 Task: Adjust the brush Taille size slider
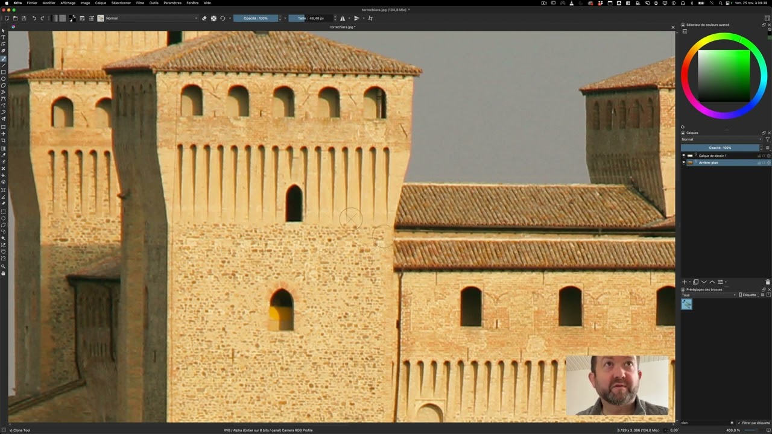pos(311,18)
